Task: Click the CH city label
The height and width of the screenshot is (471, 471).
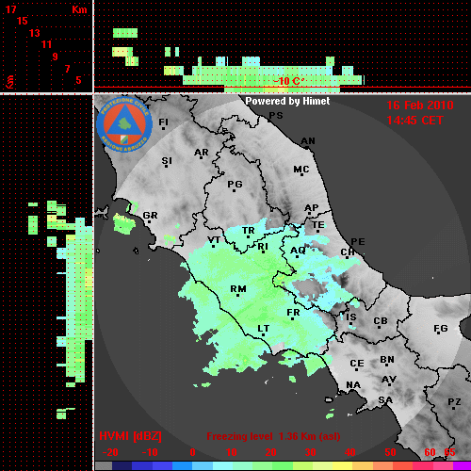Action: [348, 252]
